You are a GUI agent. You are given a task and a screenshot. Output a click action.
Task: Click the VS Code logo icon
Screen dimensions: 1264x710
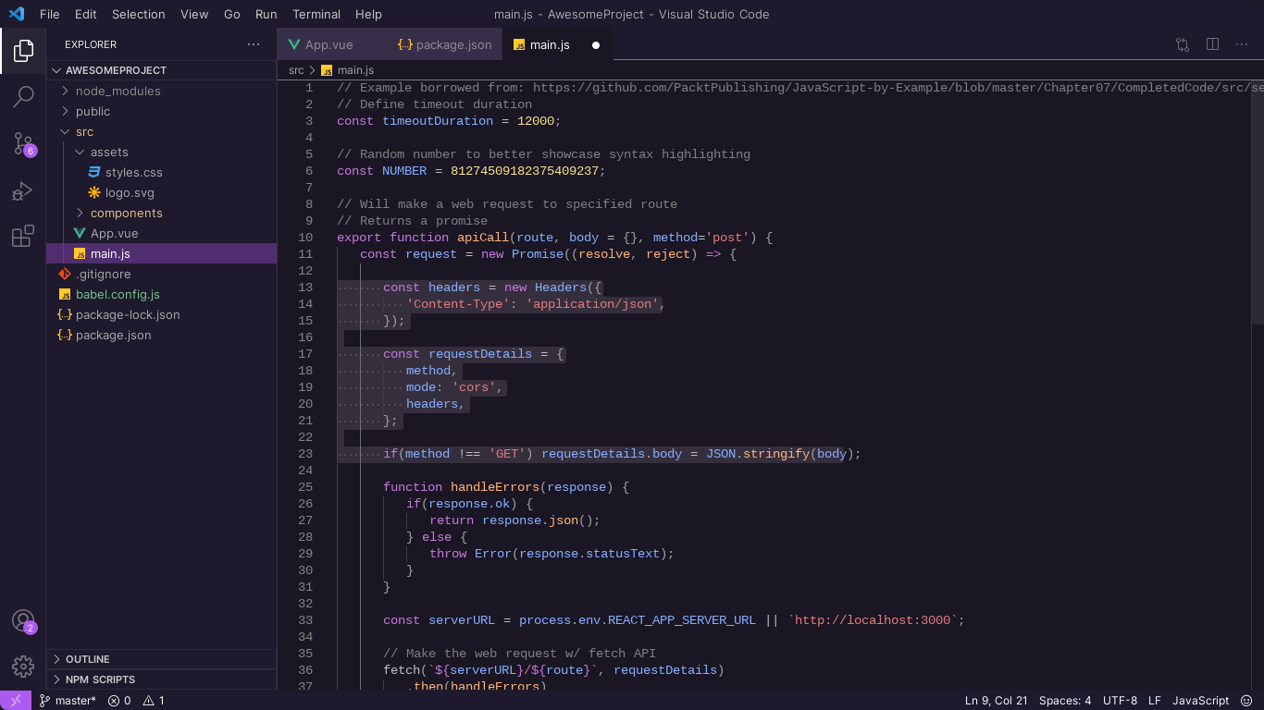click(16, 14)
